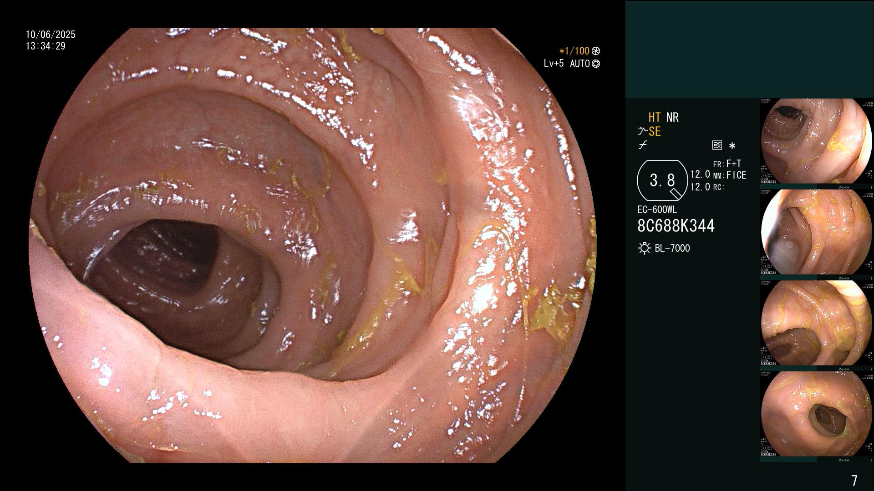Click the date 10/06/2025
The image size is (874, 491).
[51, 35]
